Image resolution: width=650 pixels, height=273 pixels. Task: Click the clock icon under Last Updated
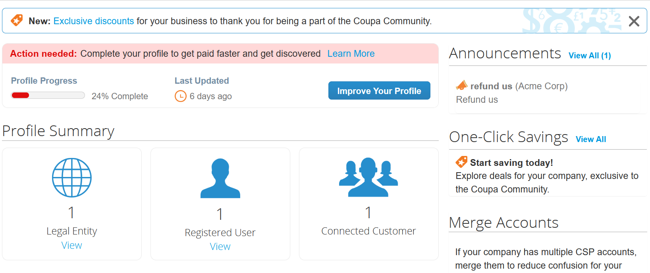click(x=181, y=96)
